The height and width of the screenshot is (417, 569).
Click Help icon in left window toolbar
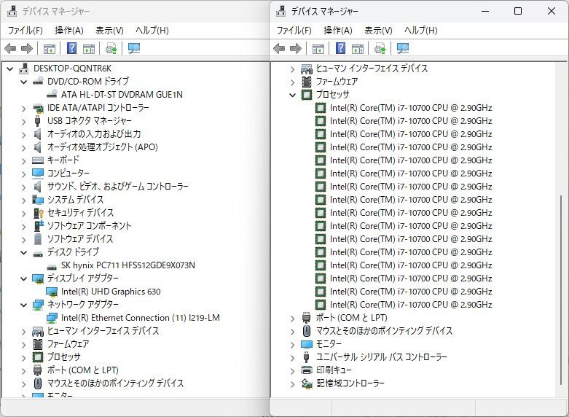[x=72, y=48]
